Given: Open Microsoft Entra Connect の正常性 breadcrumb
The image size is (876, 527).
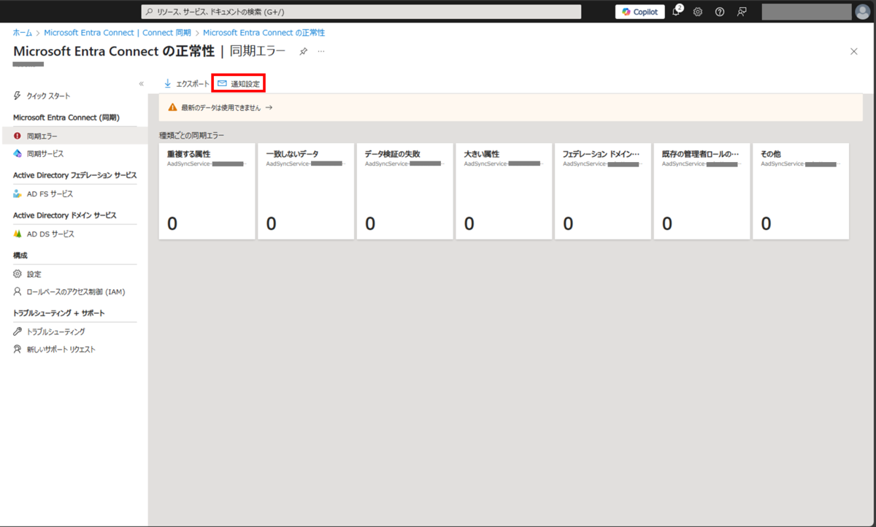Looking at the screenshot, I should click(x=264, y=33).
